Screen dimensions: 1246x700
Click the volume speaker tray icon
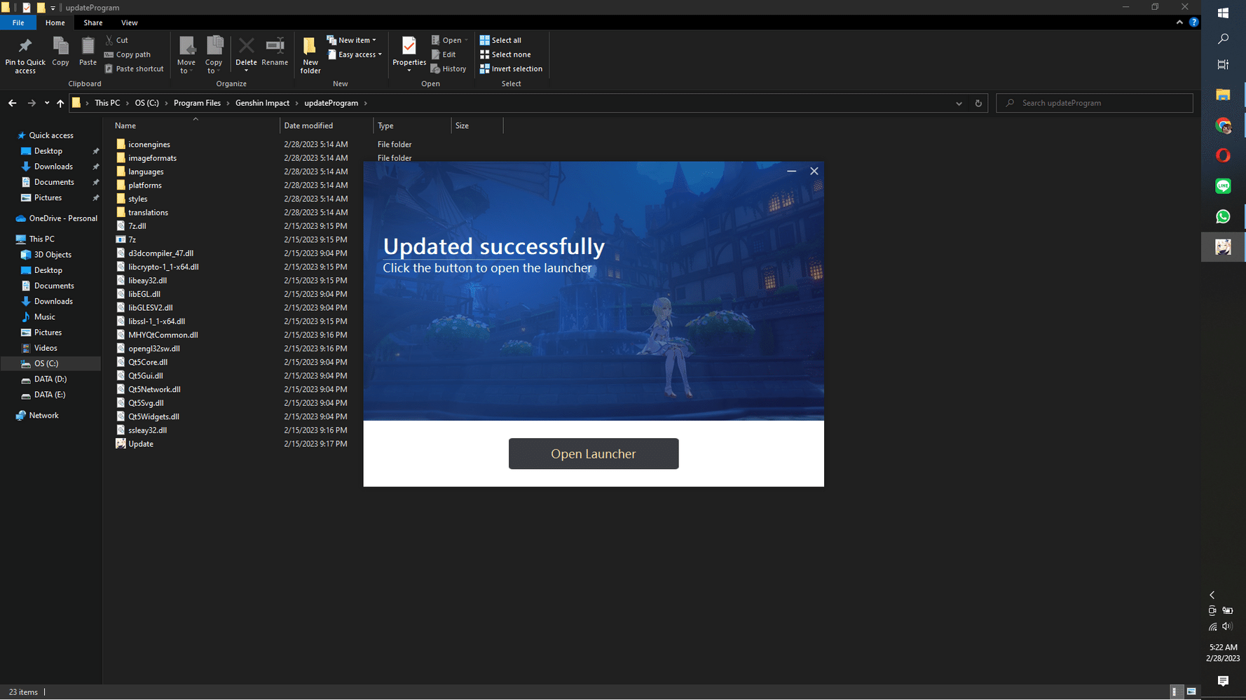1227,626
